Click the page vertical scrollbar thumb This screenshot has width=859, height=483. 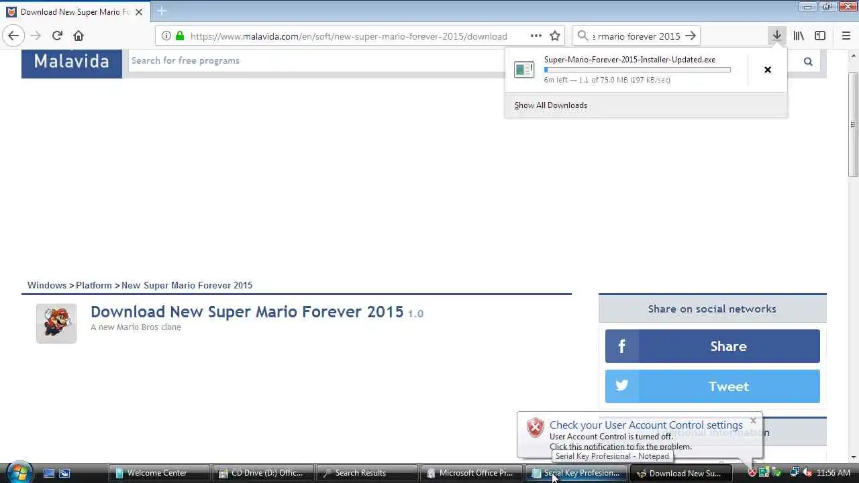click(x=854, y=123)
